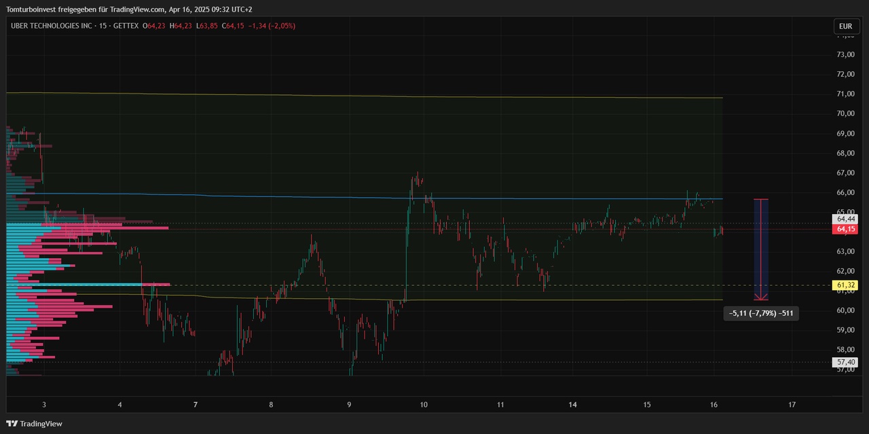Image resolution: width=869 pixels, height=434 pixels.
Task: Click 73,00 on the price axis
Action: pos(845,54)
